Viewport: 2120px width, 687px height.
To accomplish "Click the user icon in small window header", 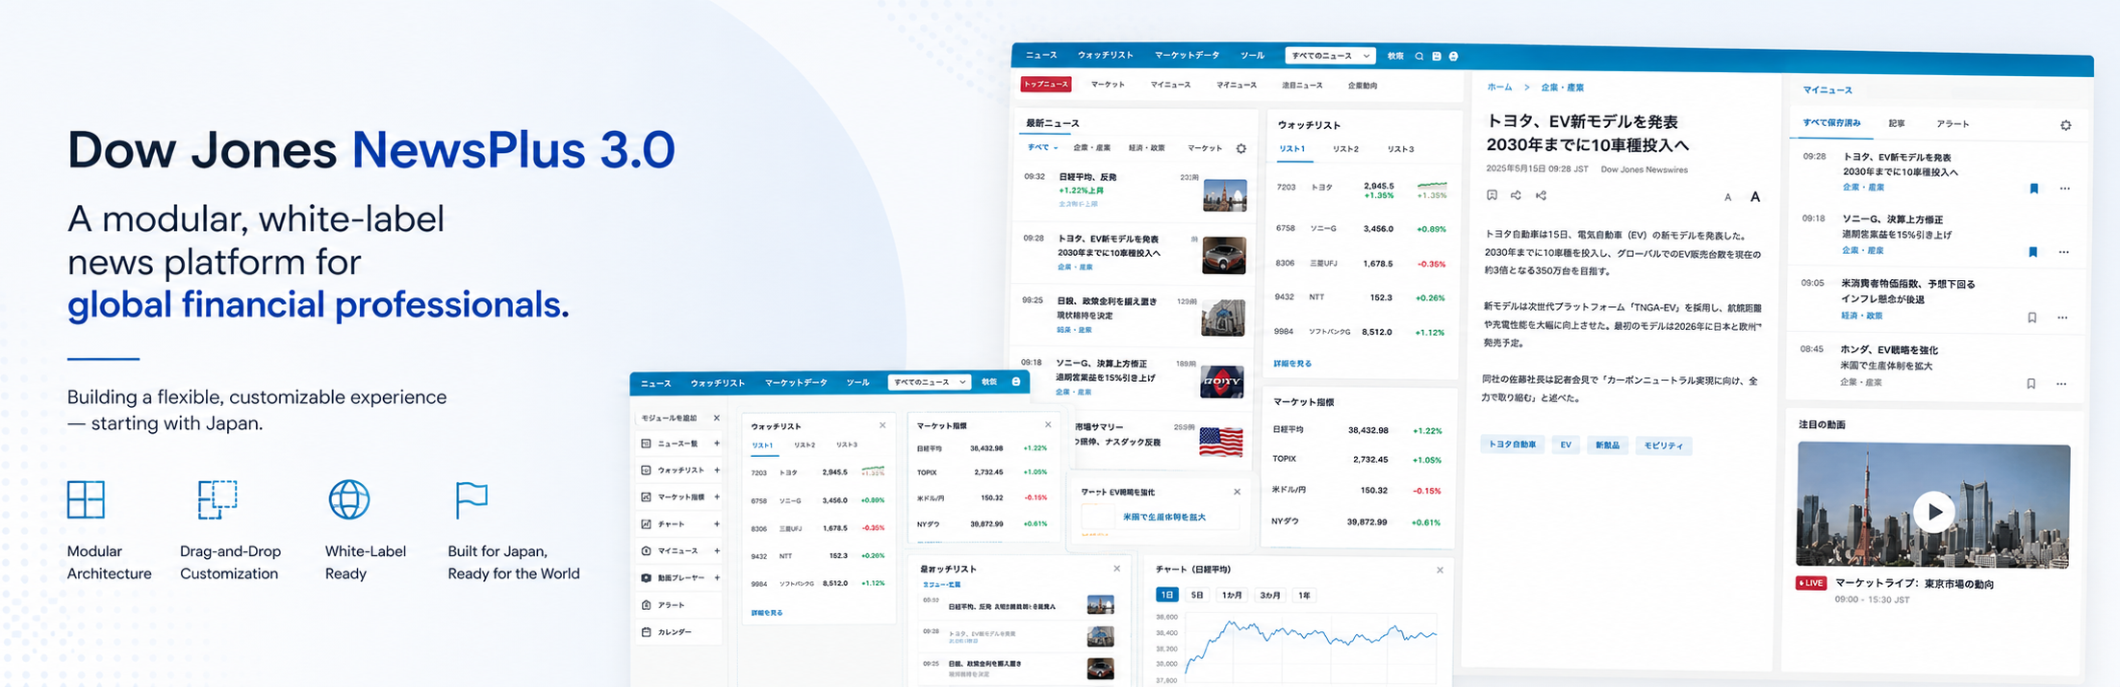I will tap(1016, 382).
